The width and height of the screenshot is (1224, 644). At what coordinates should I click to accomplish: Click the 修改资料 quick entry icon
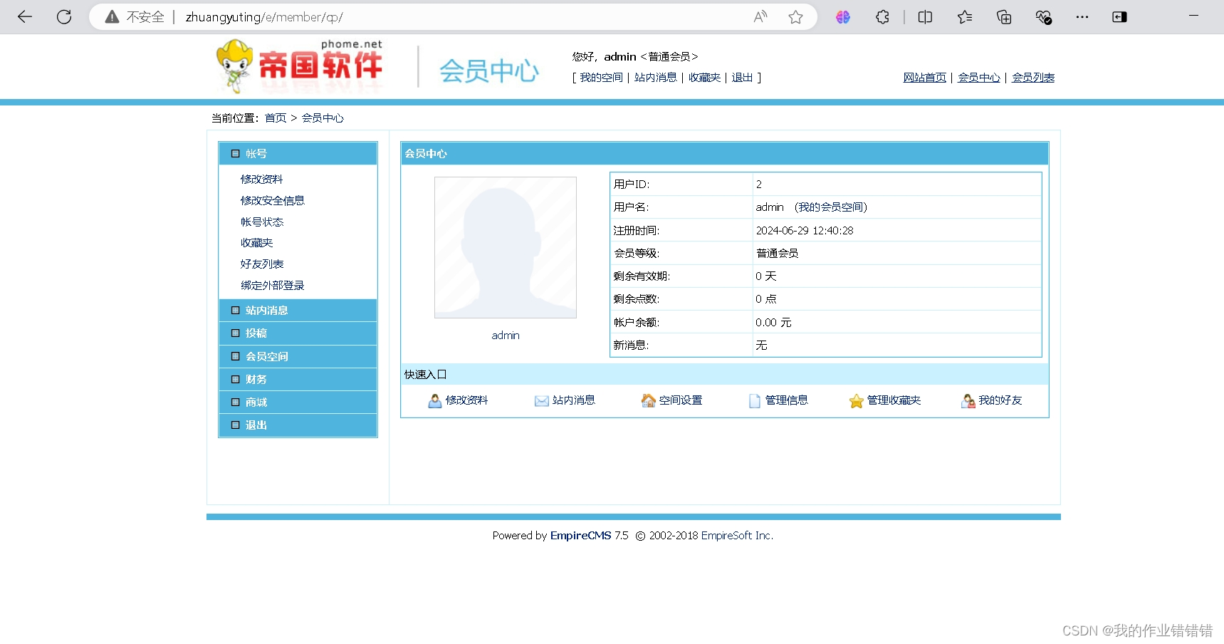tap(435, 401)
